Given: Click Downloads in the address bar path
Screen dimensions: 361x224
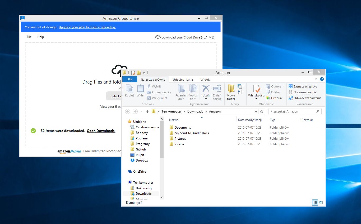Looking at the screenshot, I should coord(195,111).
